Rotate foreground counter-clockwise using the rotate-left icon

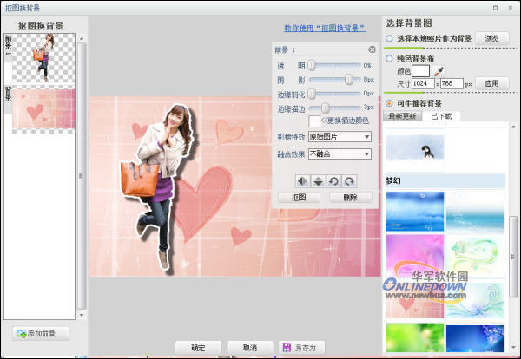click(333, 180)
